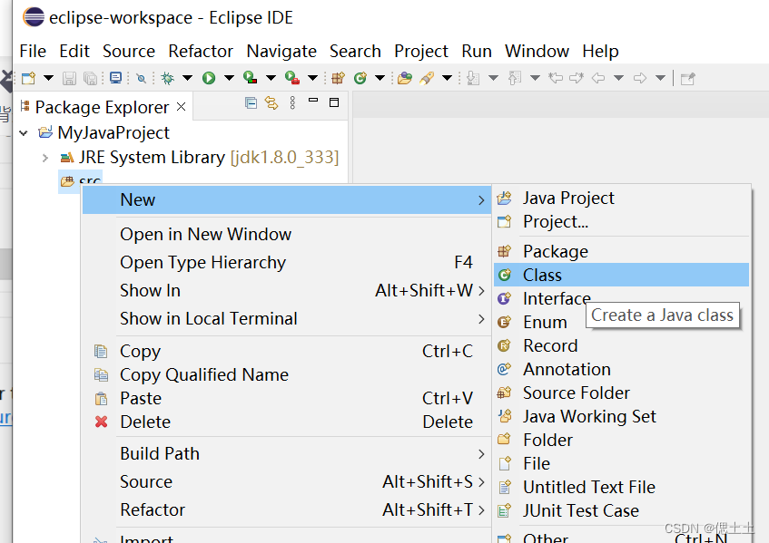Choose Paste in context menu
This screenshot has width=769, height=543.
click(286, 398)
